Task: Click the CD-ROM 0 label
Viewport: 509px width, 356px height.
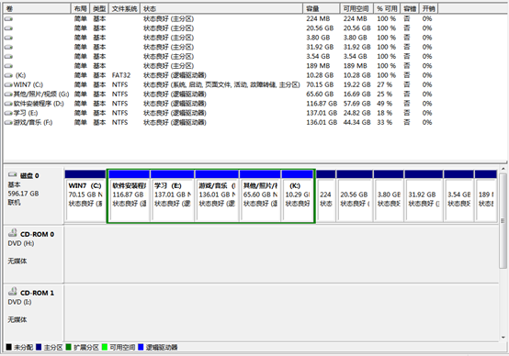Action: click(37, 234)
